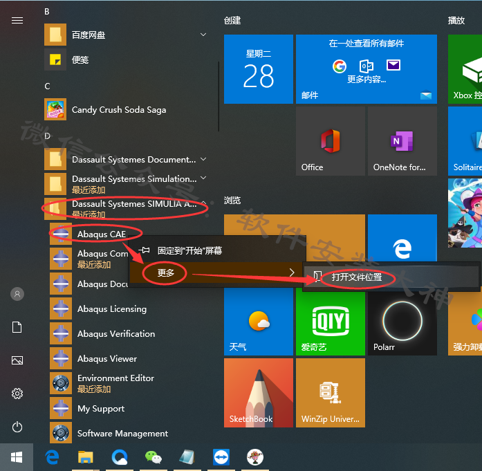Open the 邮件 mail tile
The image size is (482, 471).
click(x=366, y=69)
